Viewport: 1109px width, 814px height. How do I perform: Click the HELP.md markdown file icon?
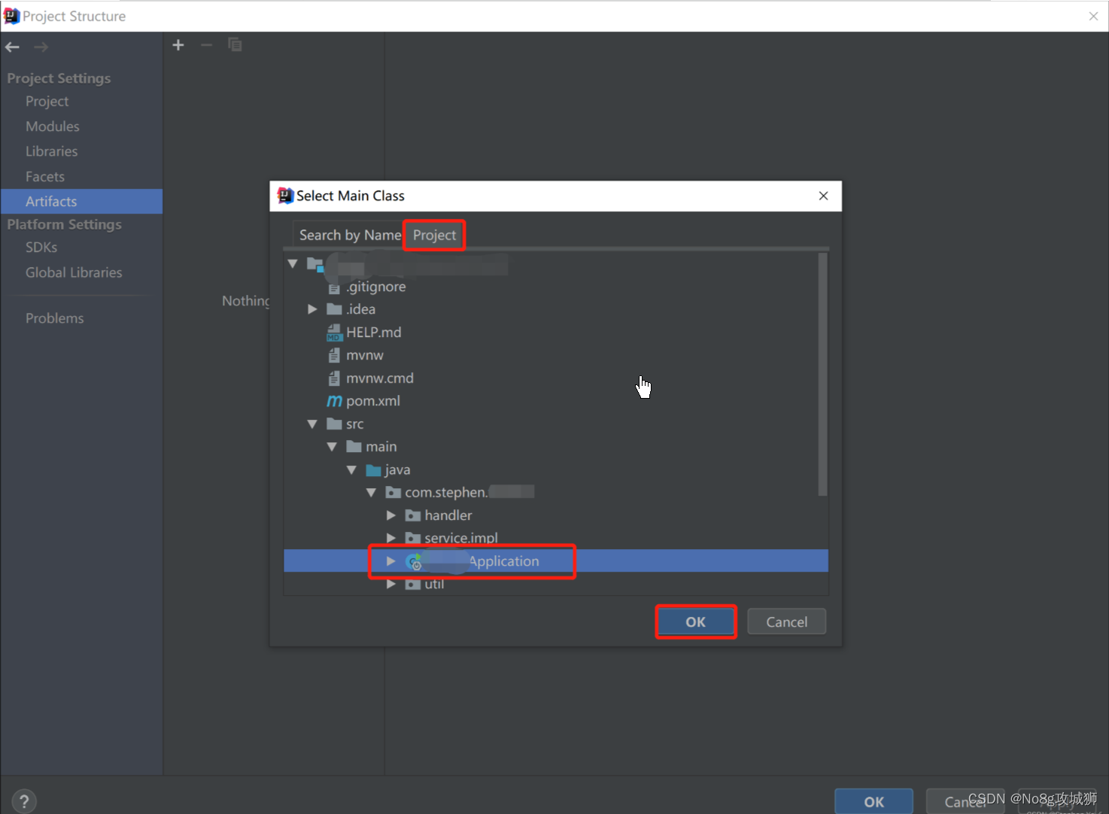pos(334,333)
